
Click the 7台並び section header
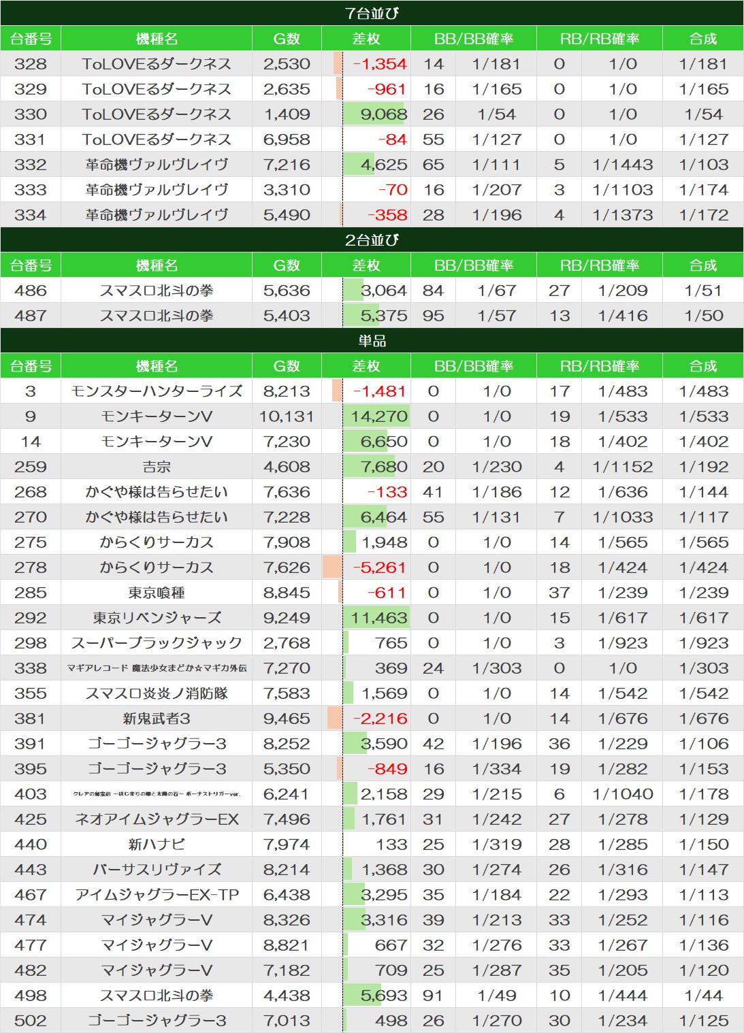(x=372, y=13)
